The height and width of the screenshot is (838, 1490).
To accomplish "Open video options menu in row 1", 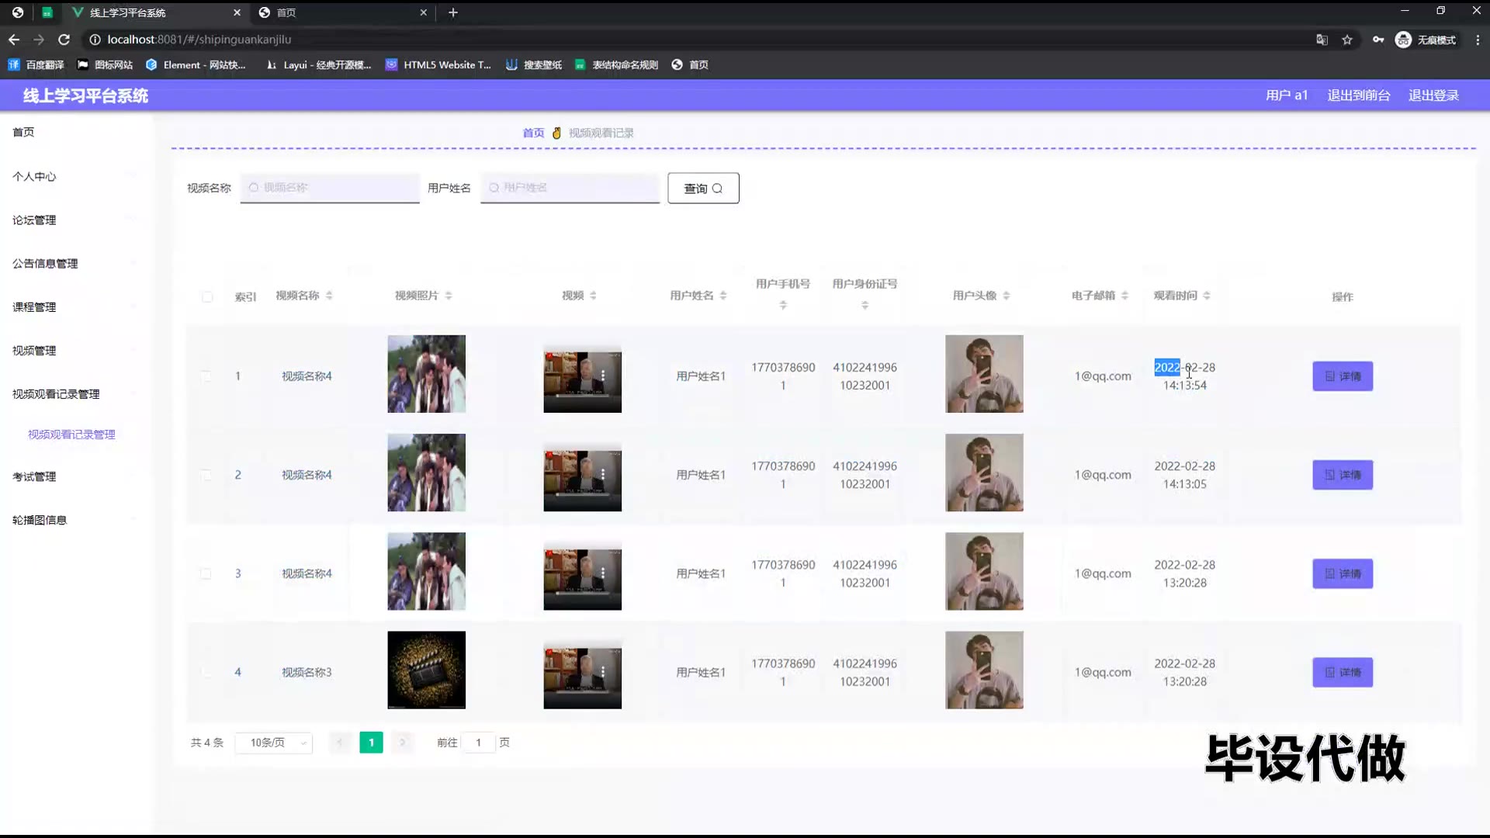I will point(603,376).
